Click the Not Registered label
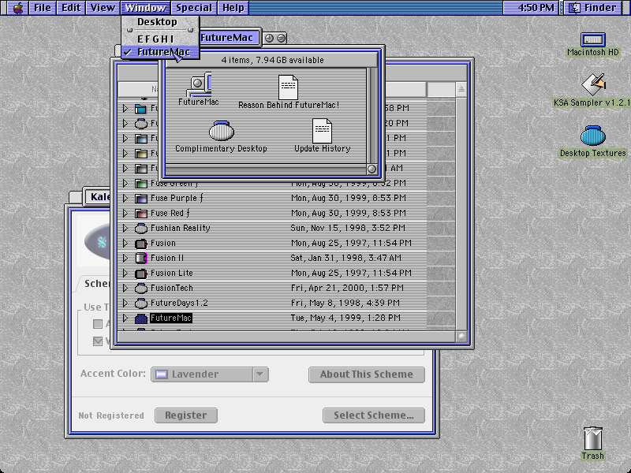The height and width of the screenshot is (473, 631). pos(111,415)
